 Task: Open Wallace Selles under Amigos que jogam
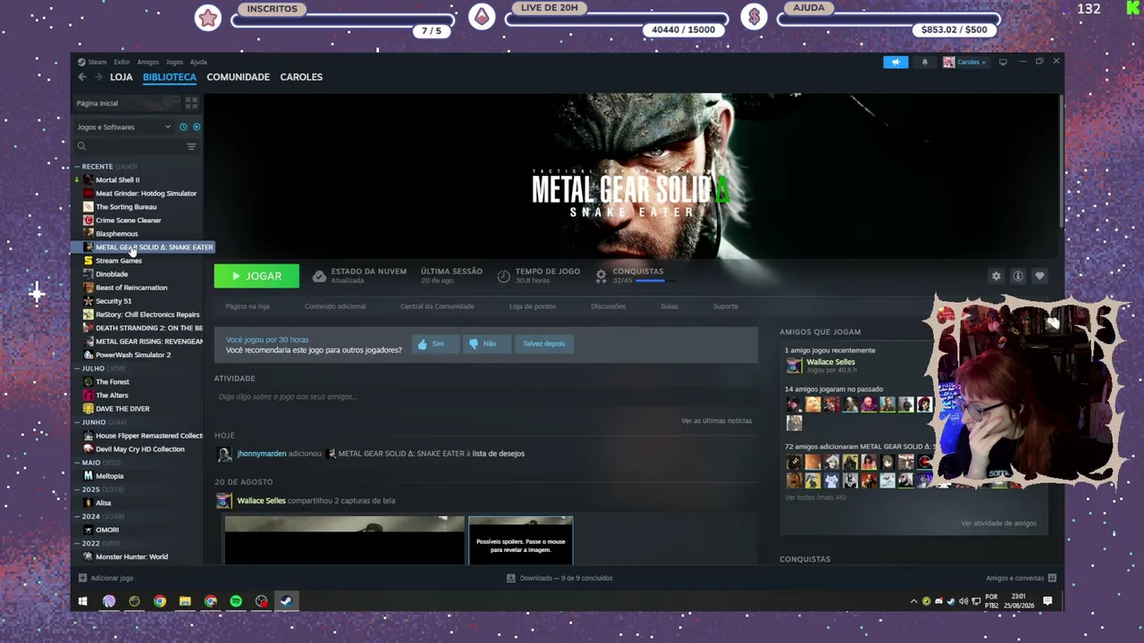pos(831,362)
